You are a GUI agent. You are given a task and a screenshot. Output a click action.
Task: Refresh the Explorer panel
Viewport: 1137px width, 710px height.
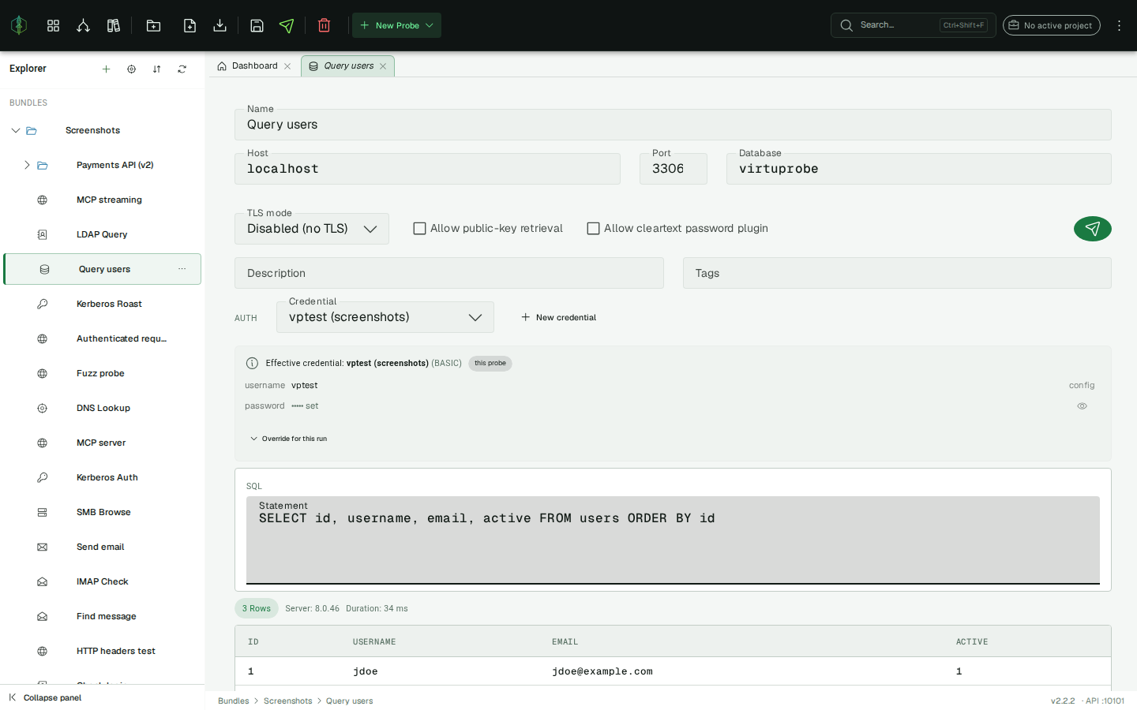pyautogui.click(x=182, y=69)
